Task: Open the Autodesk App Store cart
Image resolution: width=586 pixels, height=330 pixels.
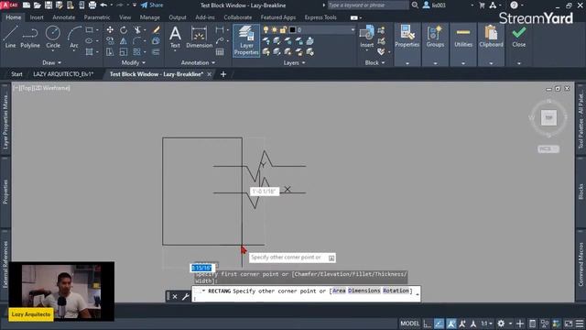Action: pyautogui.click(x=482, y=5)
